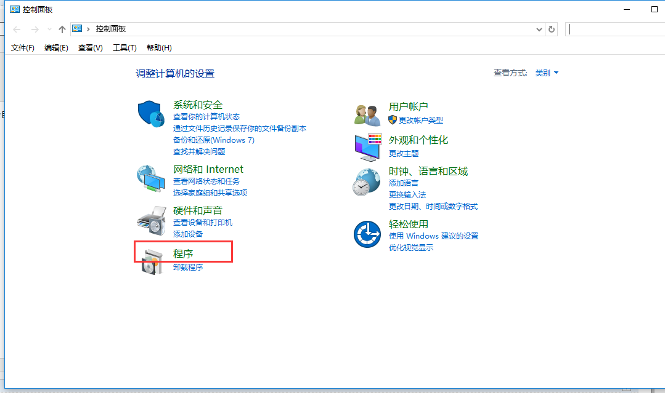Open the 轻松使用 blue circle icon

367,234
